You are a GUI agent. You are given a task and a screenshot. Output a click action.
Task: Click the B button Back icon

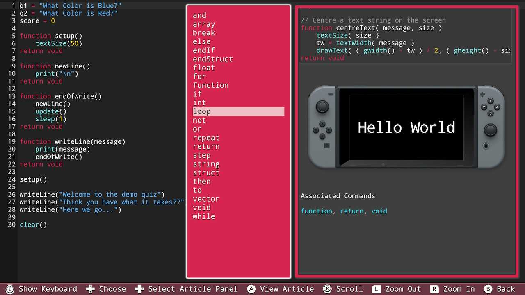click(488, 289)
